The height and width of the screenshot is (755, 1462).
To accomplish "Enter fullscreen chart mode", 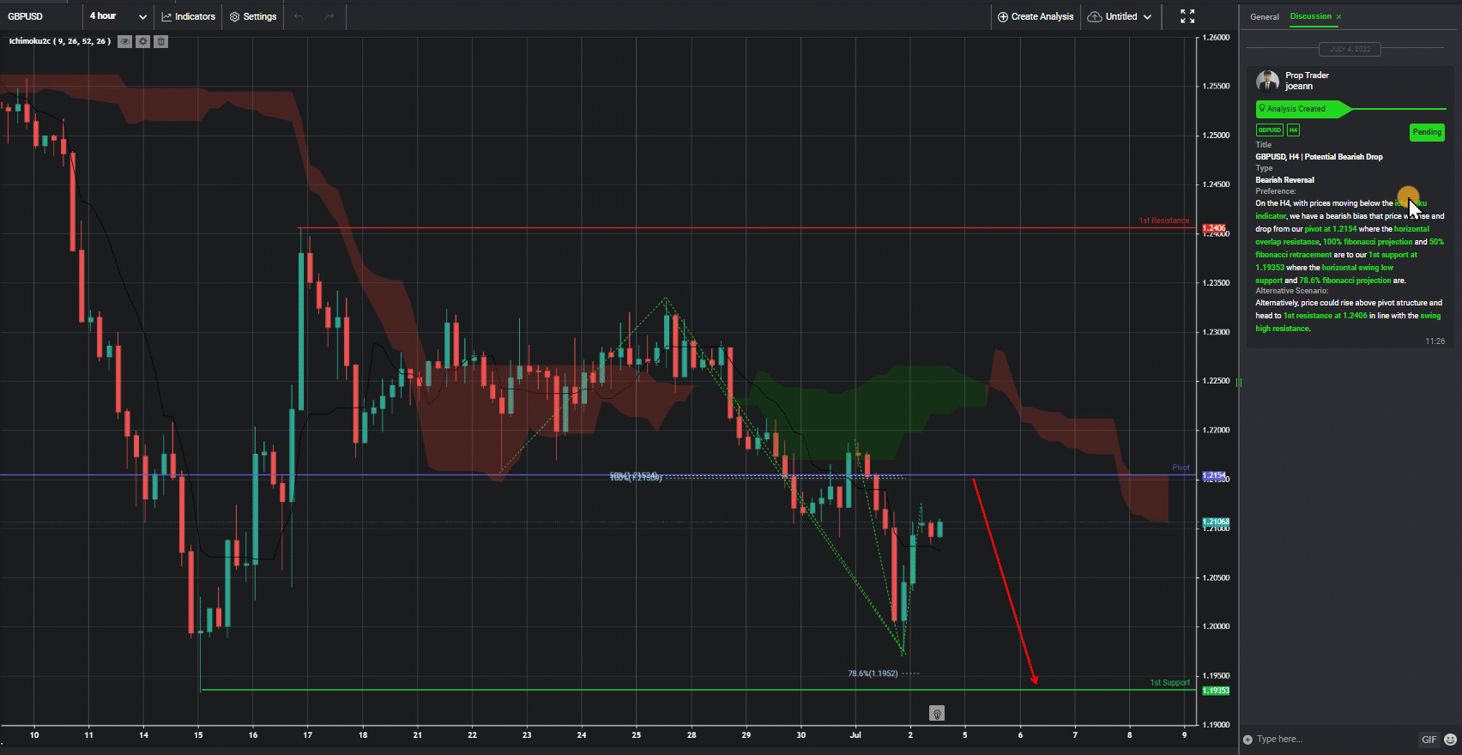I will click(x=1187, y=16).
